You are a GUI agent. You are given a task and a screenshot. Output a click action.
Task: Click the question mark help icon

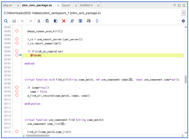click(175, 5)
